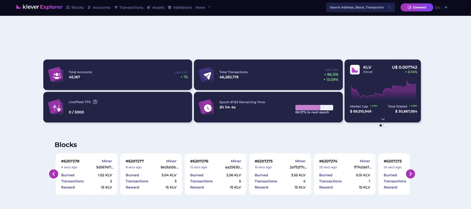Click the Validators menu check icon
The width and height of the screenshot is (471, 209).
[170, 7]
